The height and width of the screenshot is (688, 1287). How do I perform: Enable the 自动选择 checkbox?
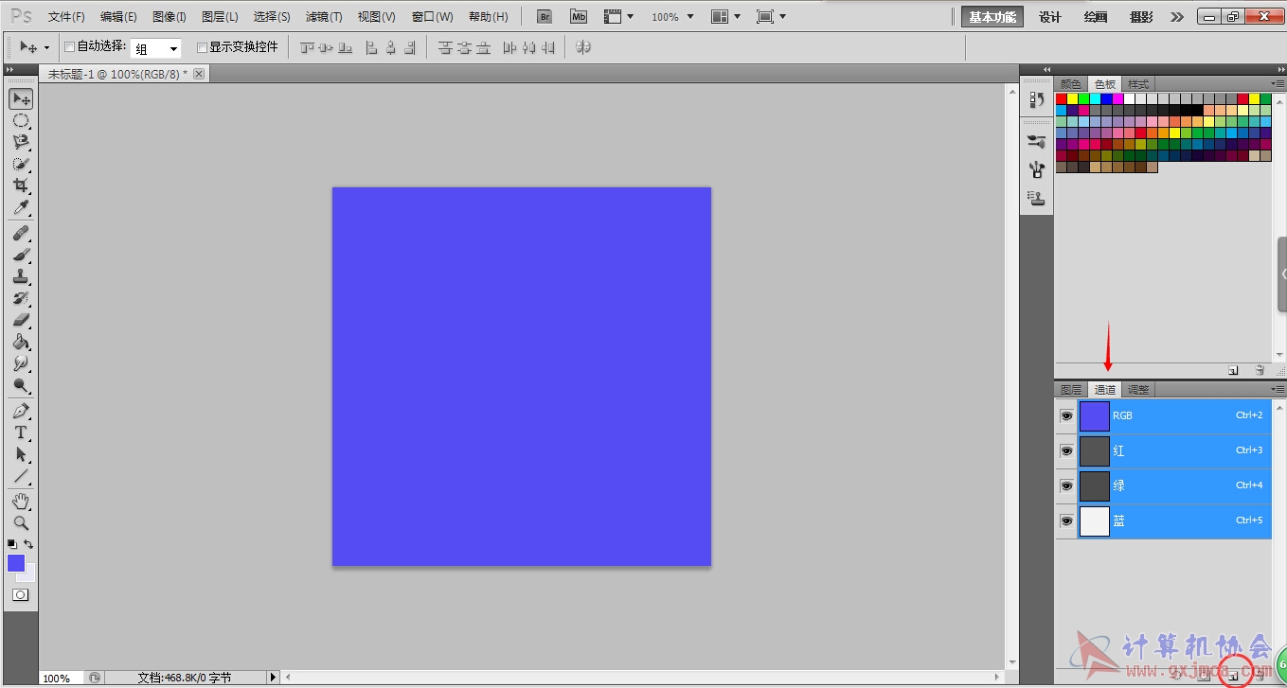(69, 47)
